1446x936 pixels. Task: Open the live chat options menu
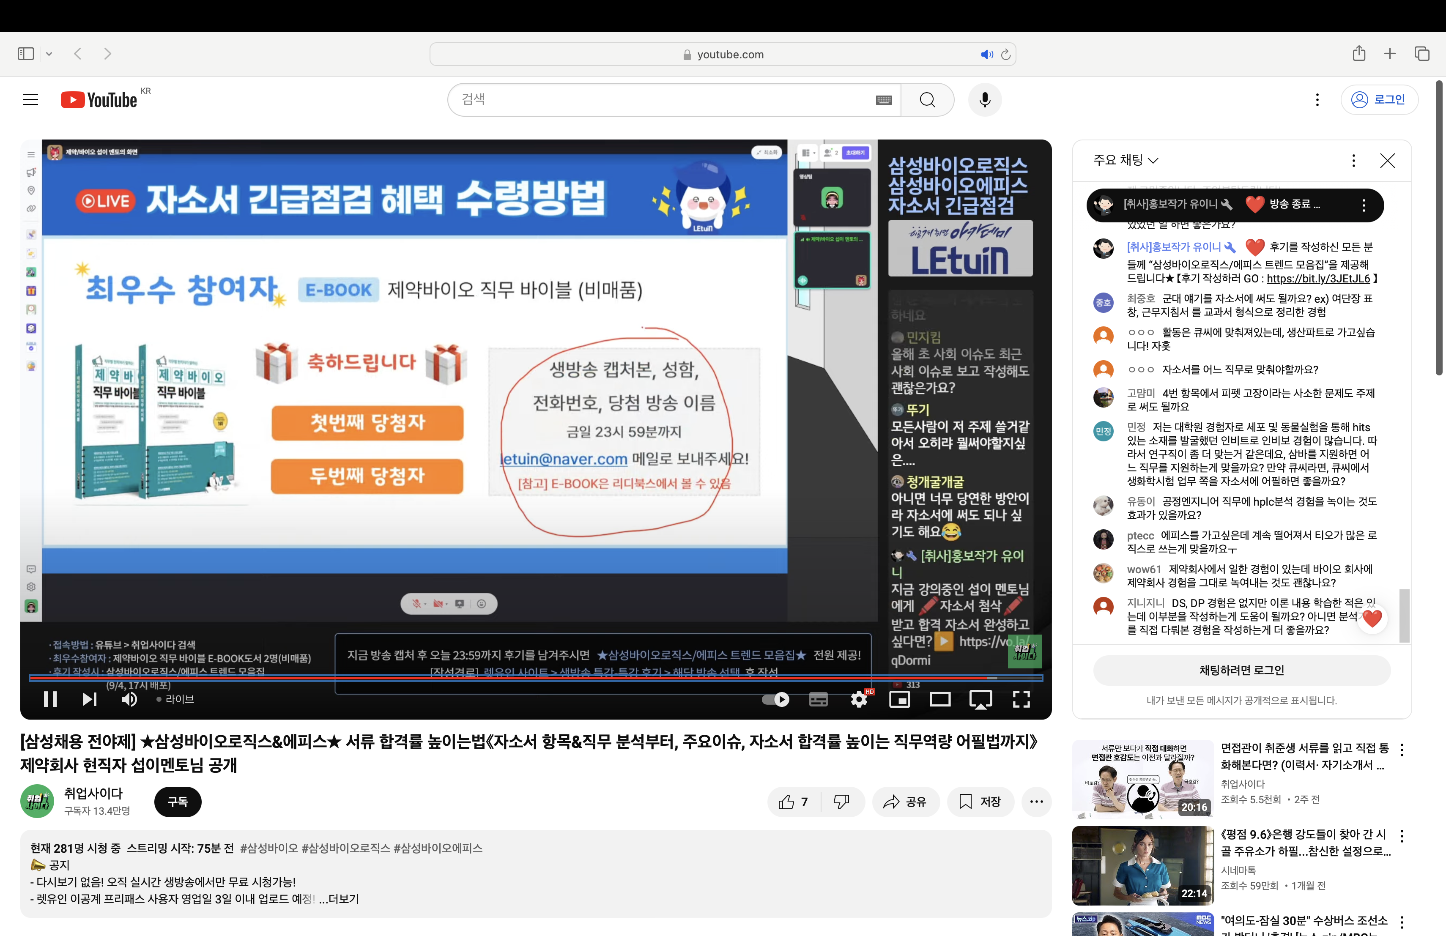[1353, 160]
